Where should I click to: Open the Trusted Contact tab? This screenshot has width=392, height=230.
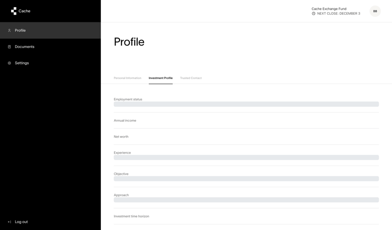[191, 78]
